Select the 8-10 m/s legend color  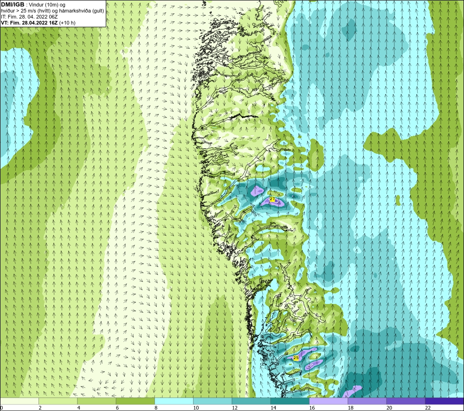pos(174,401)
